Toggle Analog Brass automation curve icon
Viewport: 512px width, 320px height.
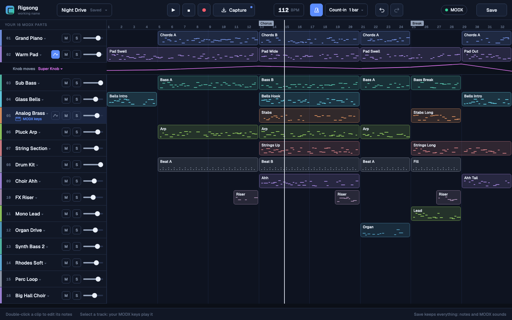(x=55, y=116)
